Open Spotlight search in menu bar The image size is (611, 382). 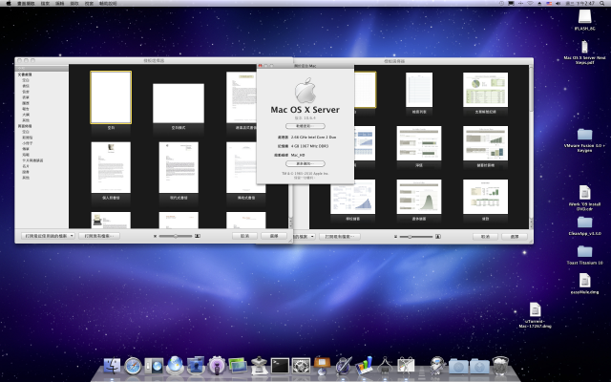pyautogui.click(x=602, y=3)
